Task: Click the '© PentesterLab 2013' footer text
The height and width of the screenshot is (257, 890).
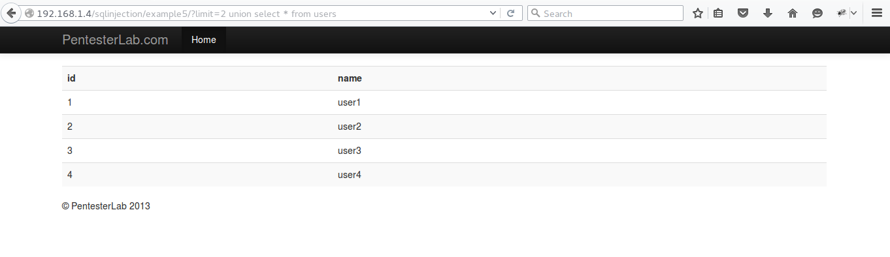Action: [x=107, y=205]
